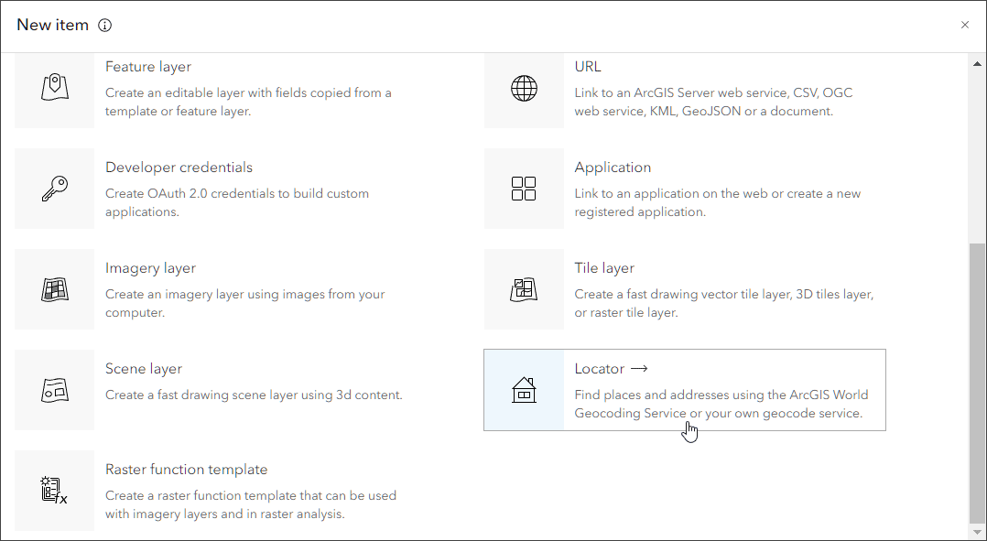Screen dimensions: 987x541
Task: Click the Raster function template icon
Action: click(55, 491)
